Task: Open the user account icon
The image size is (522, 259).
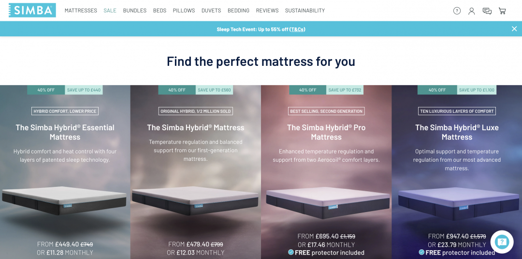Action: click(471, 11)
